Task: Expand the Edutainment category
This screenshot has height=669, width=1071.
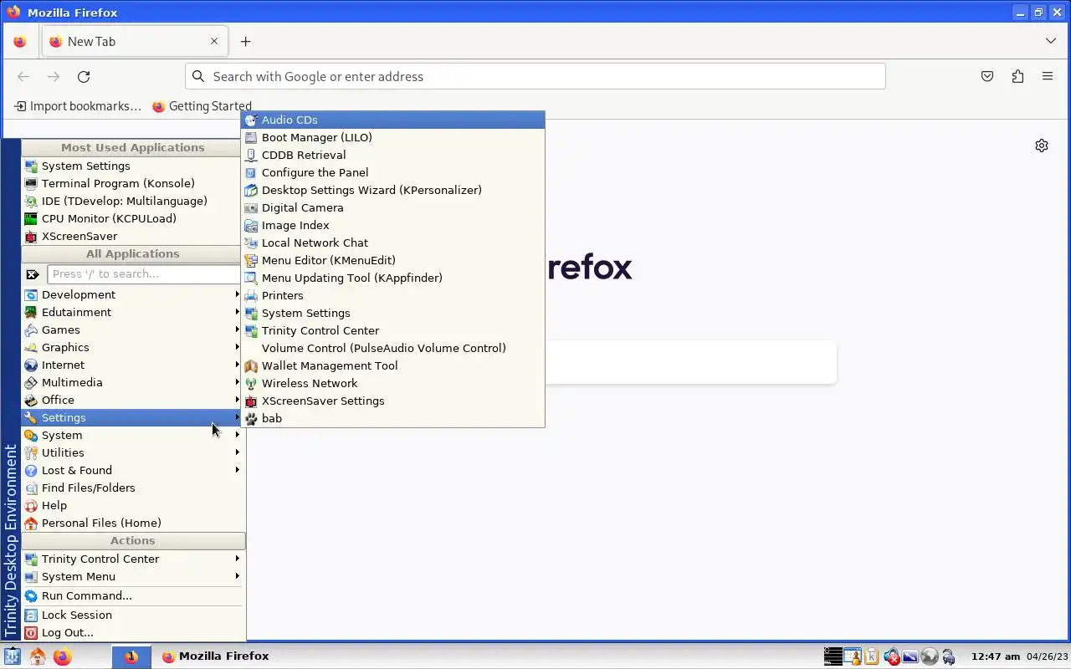Action: pos(133,312)
